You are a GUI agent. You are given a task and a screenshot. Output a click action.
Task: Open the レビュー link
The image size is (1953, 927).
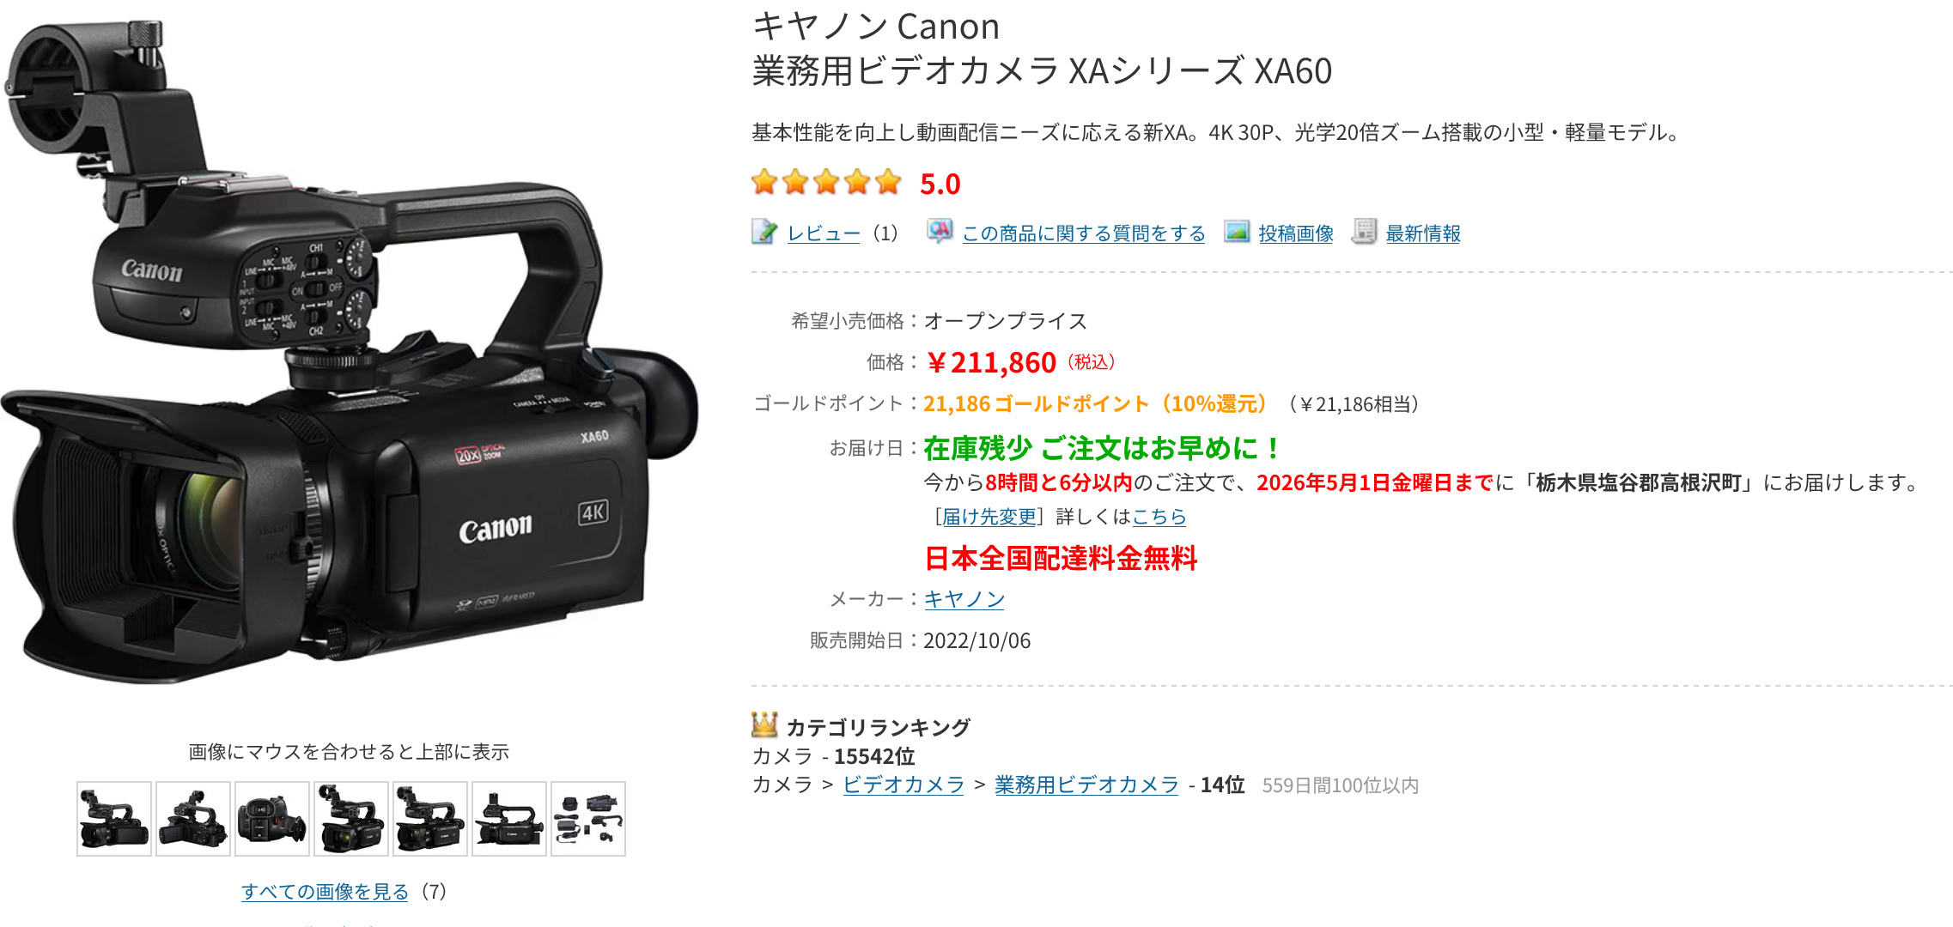tap(824, 233)
